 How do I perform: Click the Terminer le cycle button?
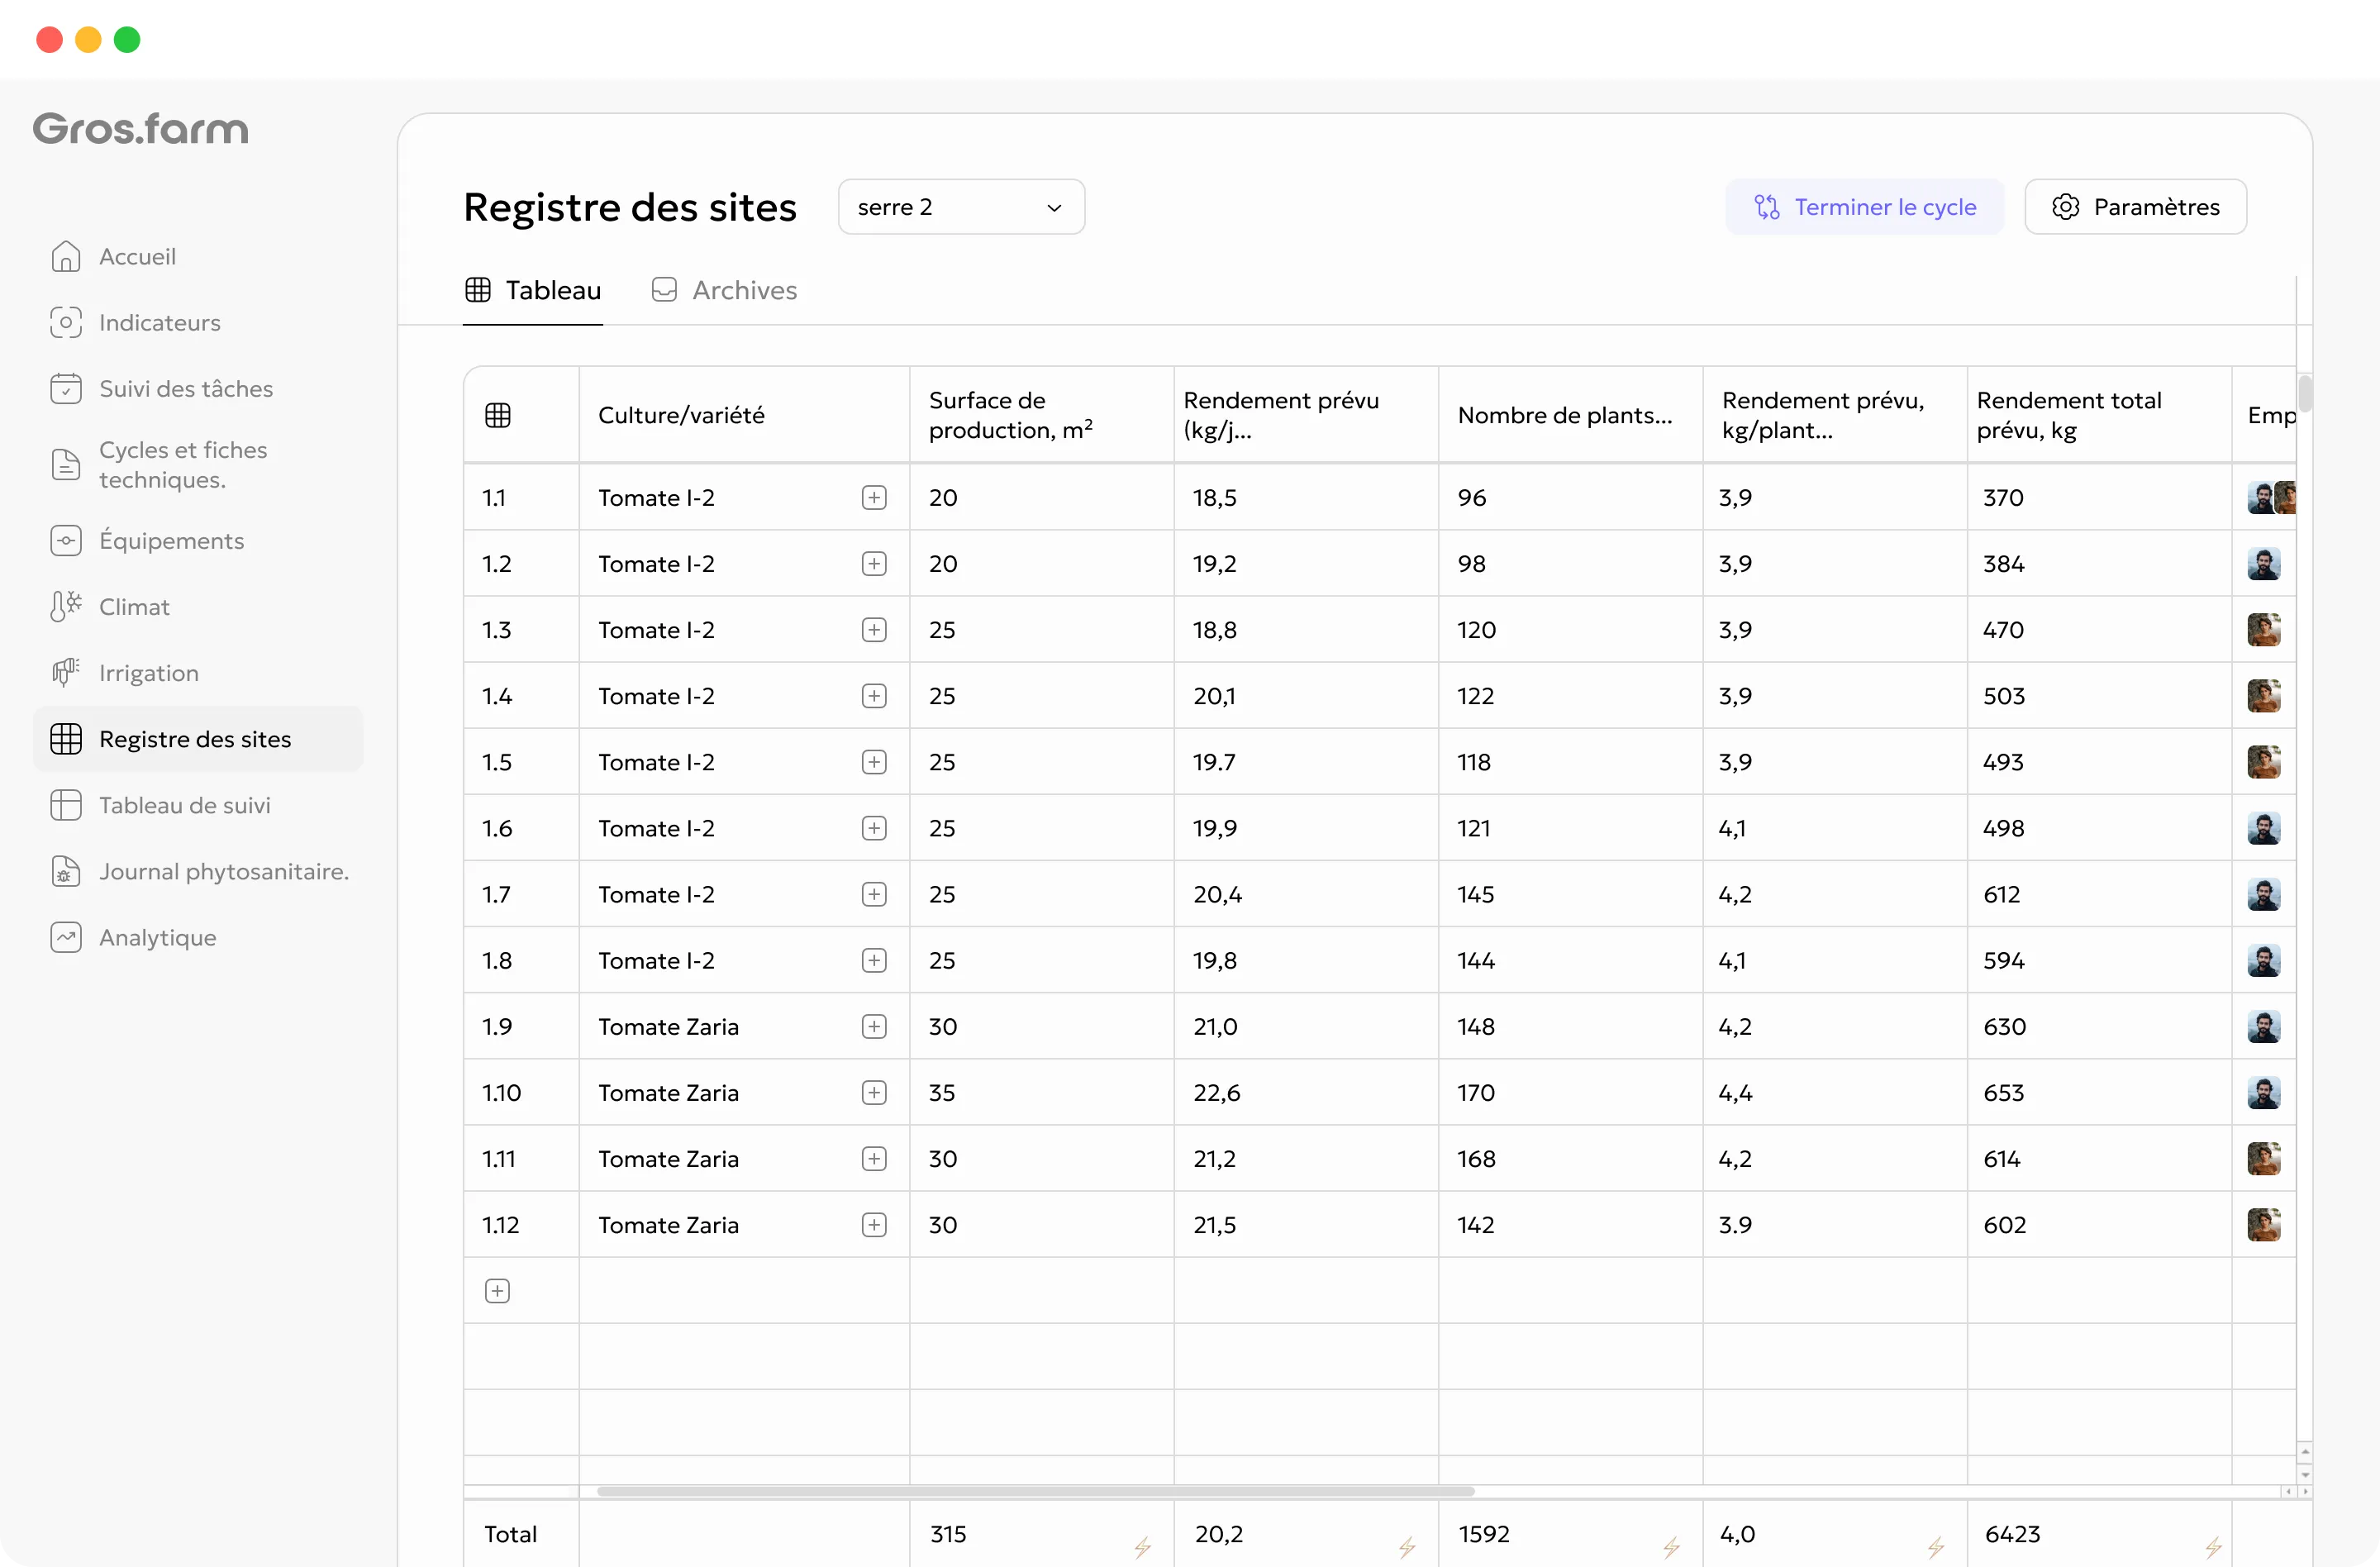[1864, 207]
